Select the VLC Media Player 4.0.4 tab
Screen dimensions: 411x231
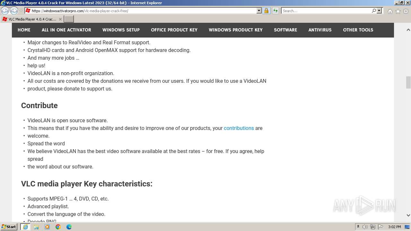[x=32, y=19]
